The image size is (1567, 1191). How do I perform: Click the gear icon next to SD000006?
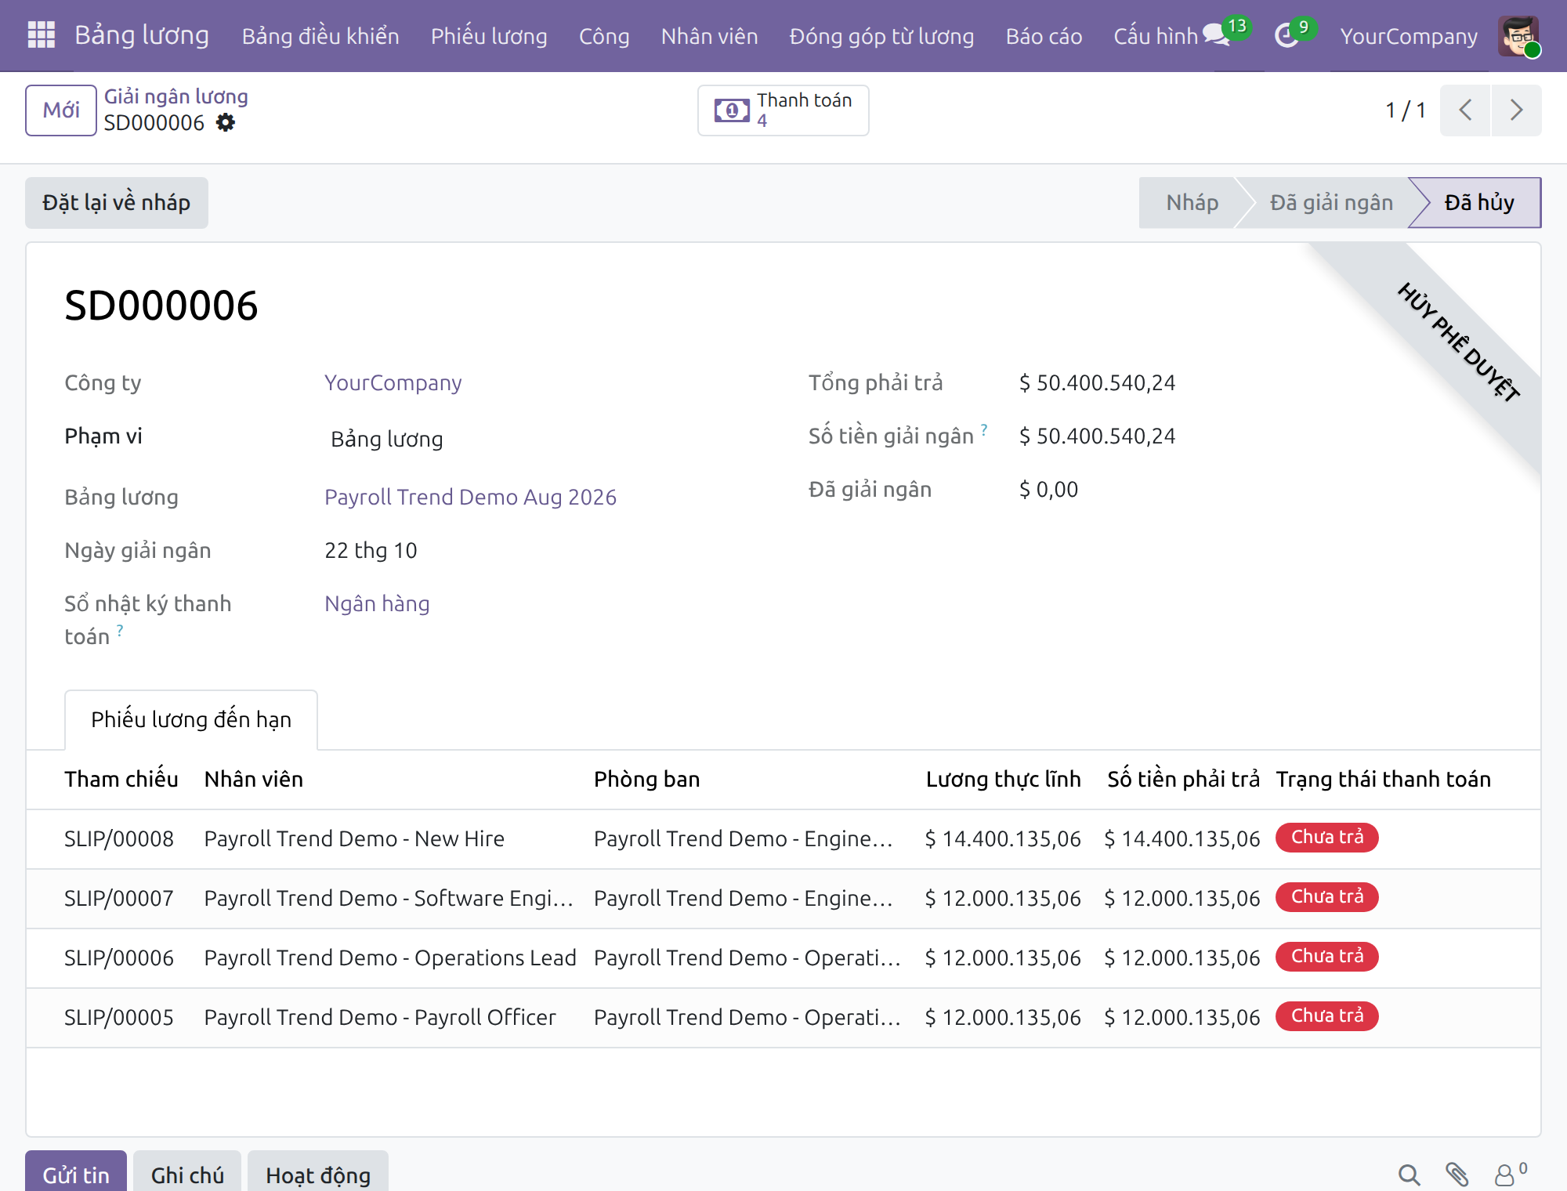click(226, 122)
